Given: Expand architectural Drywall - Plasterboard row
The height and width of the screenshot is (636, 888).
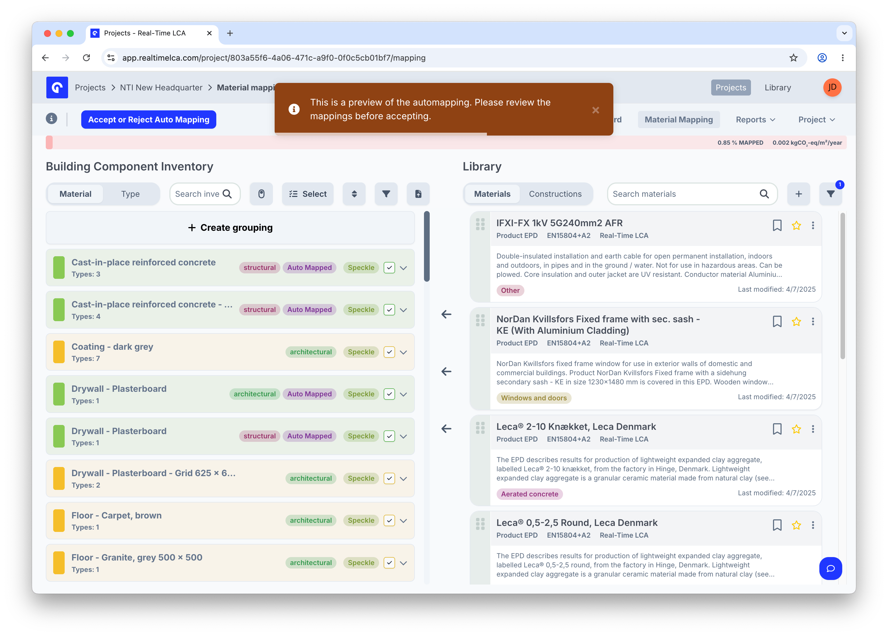Looking at the screenshot, I should (404, 394).
